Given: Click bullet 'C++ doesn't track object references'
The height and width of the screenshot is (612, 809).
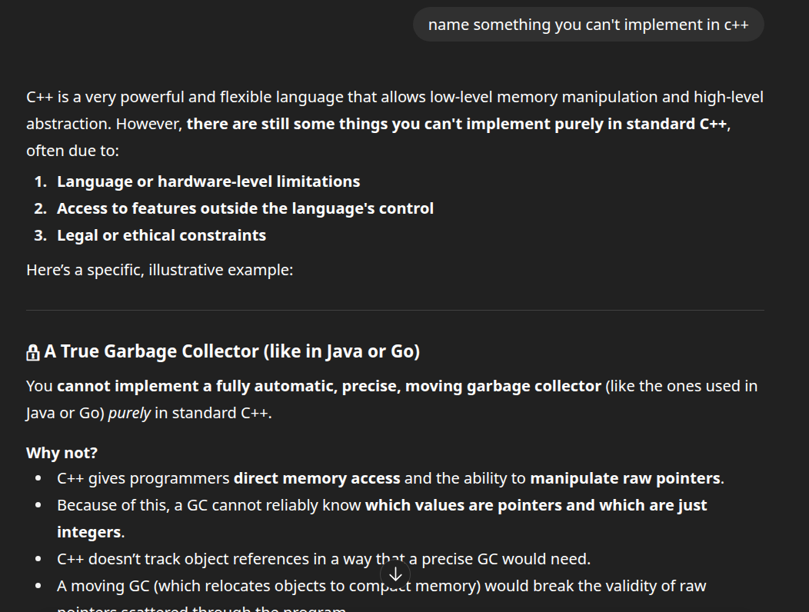Looking at the screenshot, I should [x=323, y=559].
